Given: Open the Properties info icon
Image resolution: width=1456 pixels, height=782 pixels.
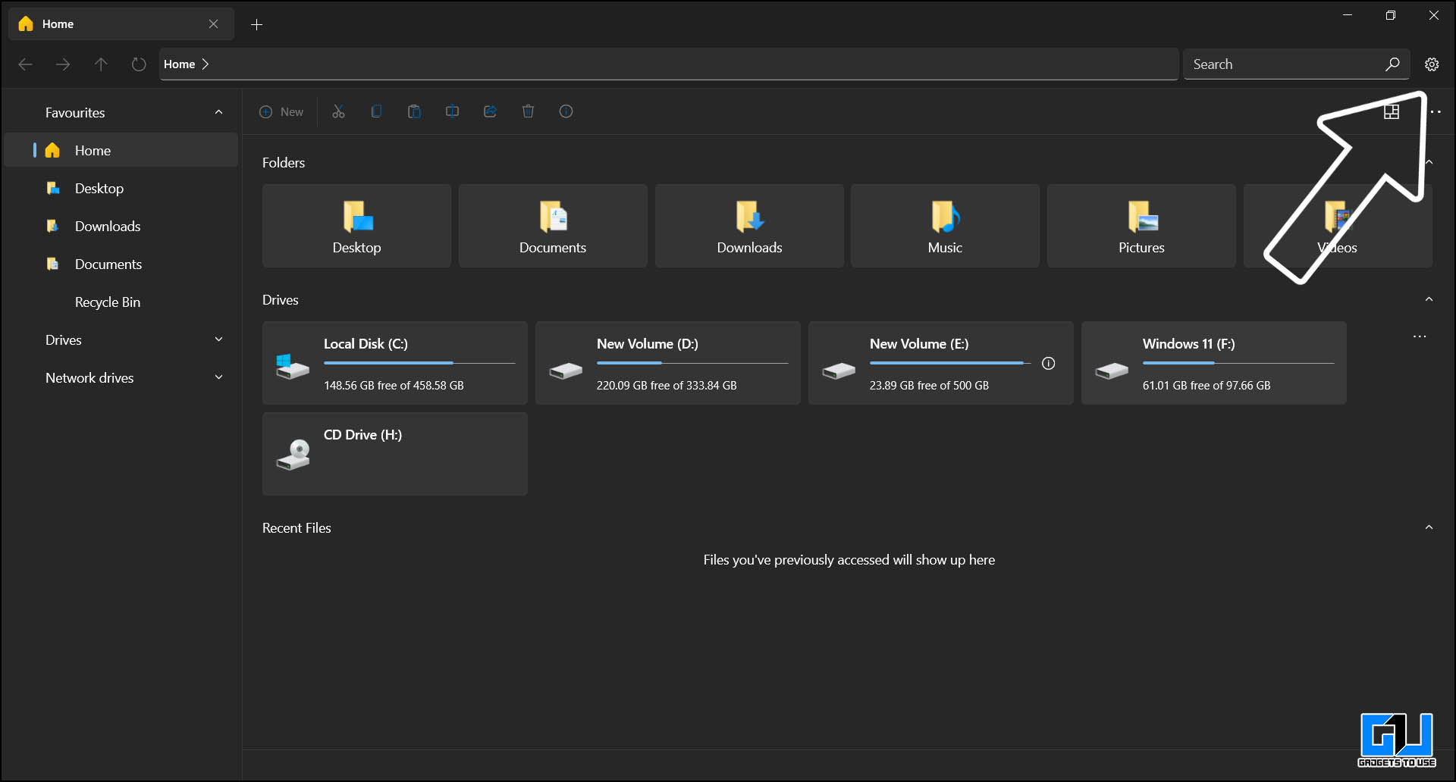Looking at the screenshot, I should coord(566,111).
